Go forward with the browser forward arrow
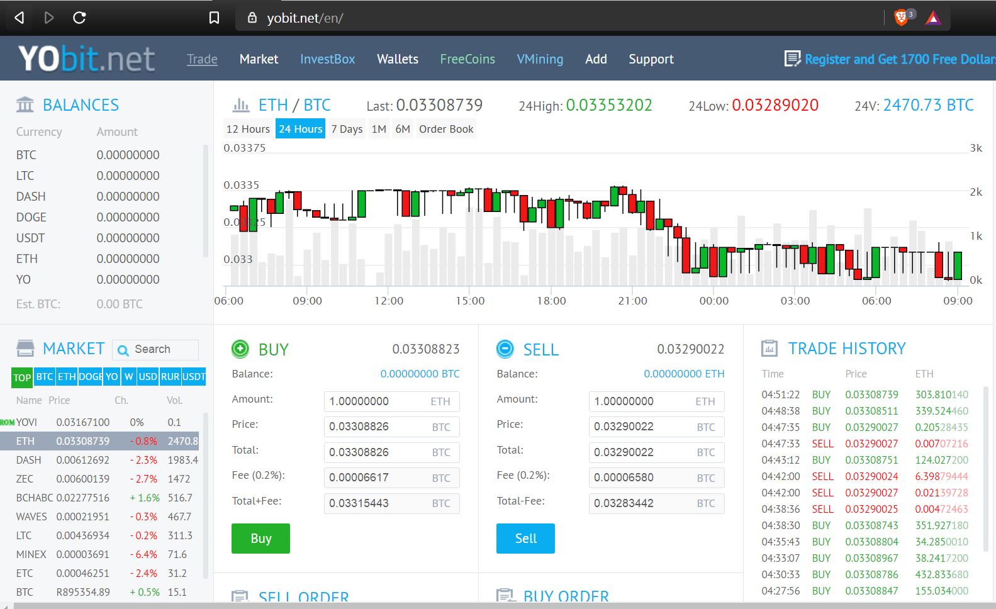996x609 pixels. 48,18
